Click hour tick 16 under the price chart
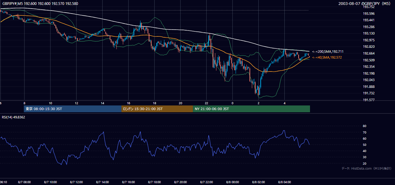The width and height of the screenshot is (395, 185). [x=129, y=103]
